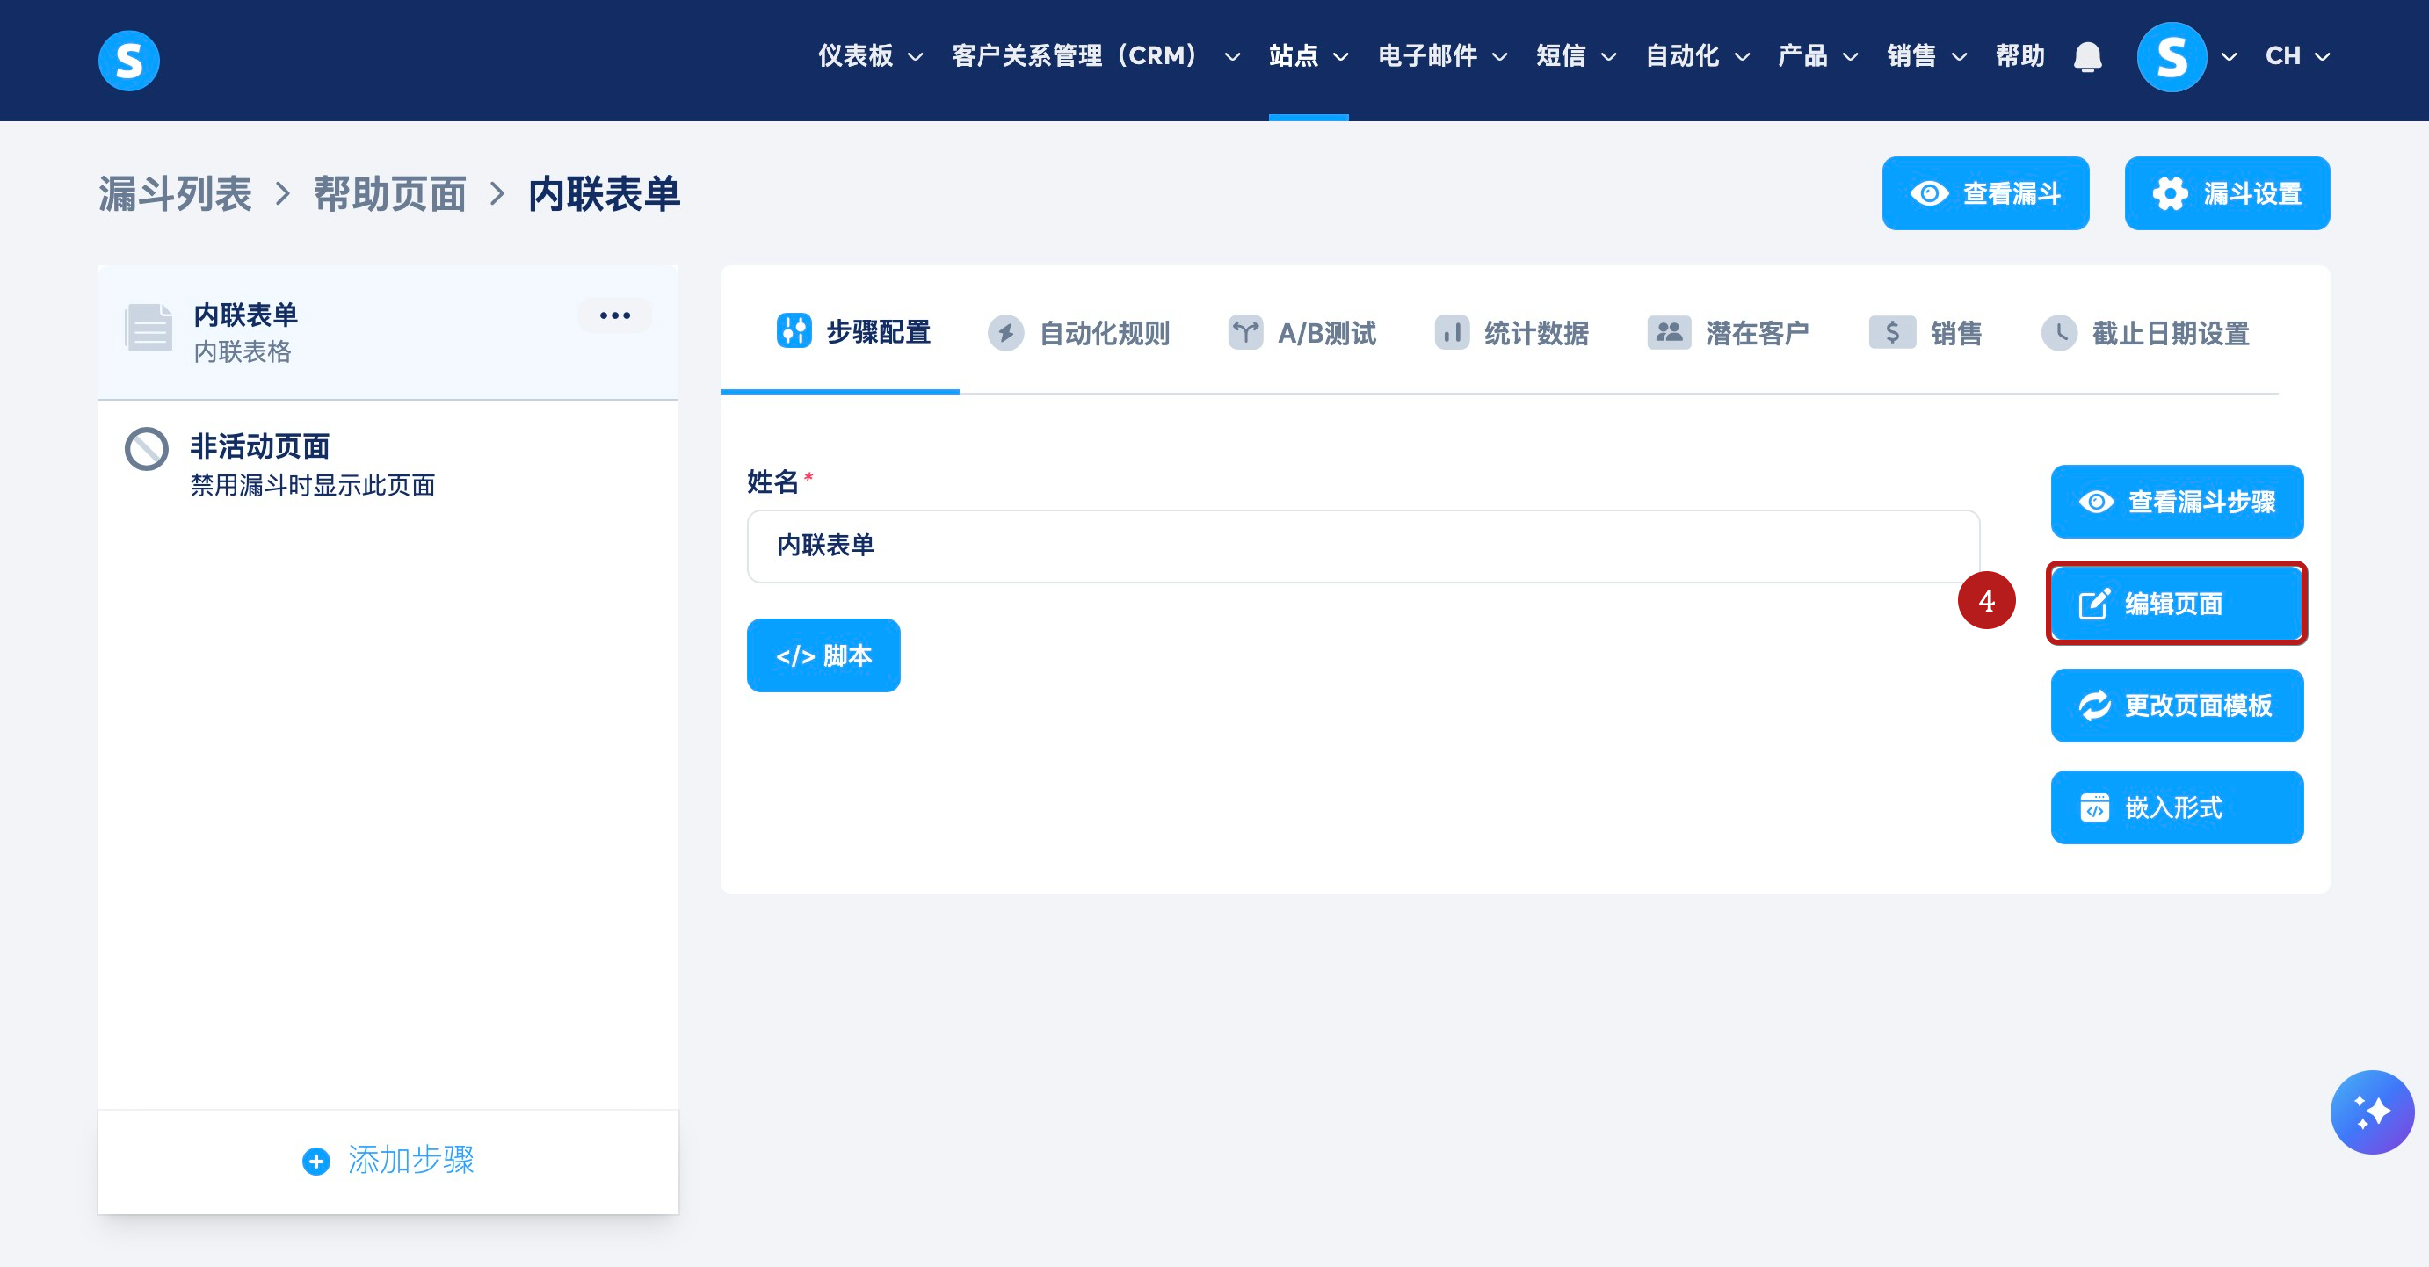The image size is (2429, 1267).
Task: Click the user avatar in top bar
Action: 2171,57
